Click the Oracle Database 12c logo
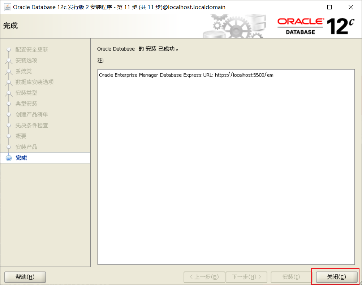 click(x=316, y=26)
